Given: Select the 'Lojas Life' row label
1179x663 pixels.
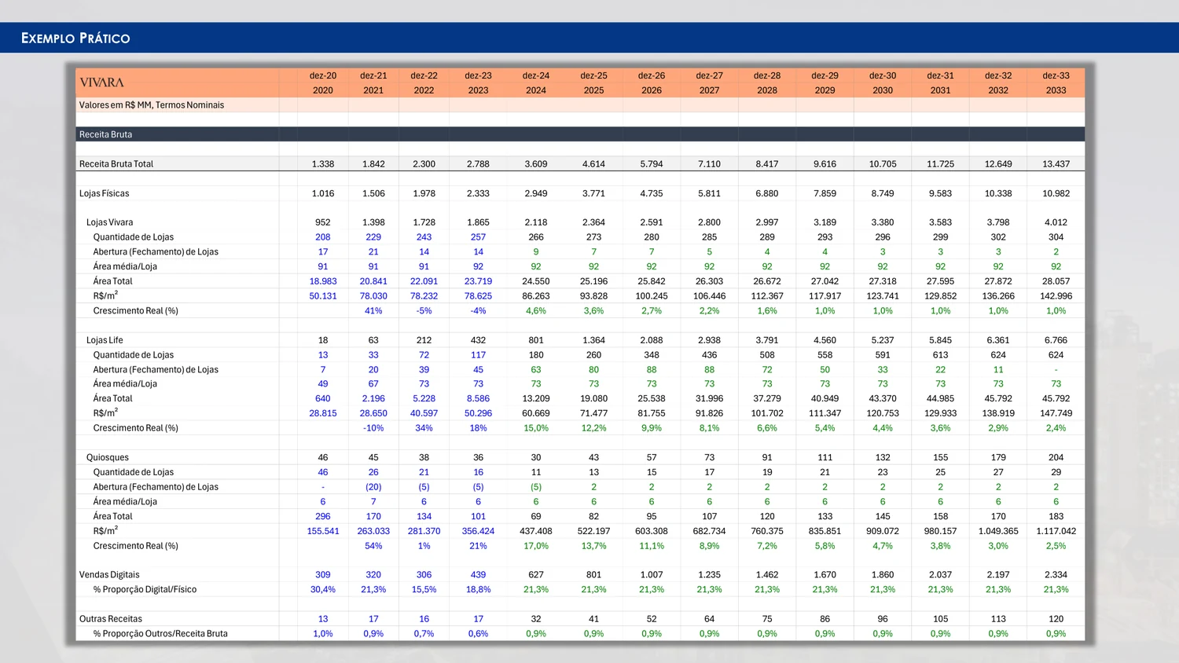Looking at the screenshot, I should (105, 340).
